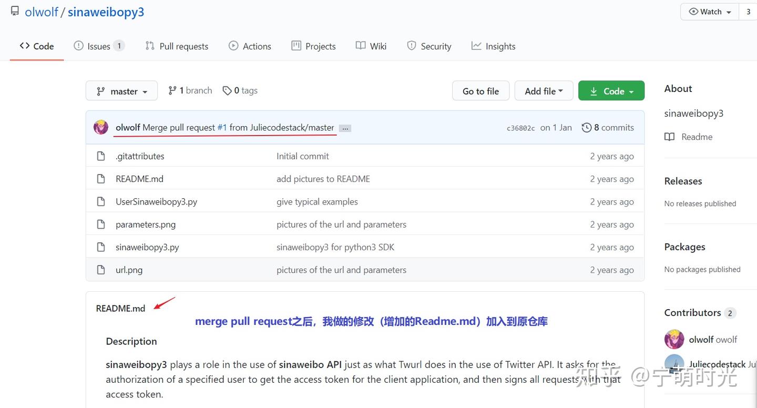
Task: Click the commit hash c36802c
Action: (x=520, y=127)
